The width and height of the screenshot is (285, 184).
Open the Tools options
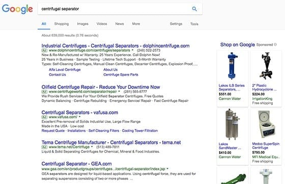click(x=194, y=24)
